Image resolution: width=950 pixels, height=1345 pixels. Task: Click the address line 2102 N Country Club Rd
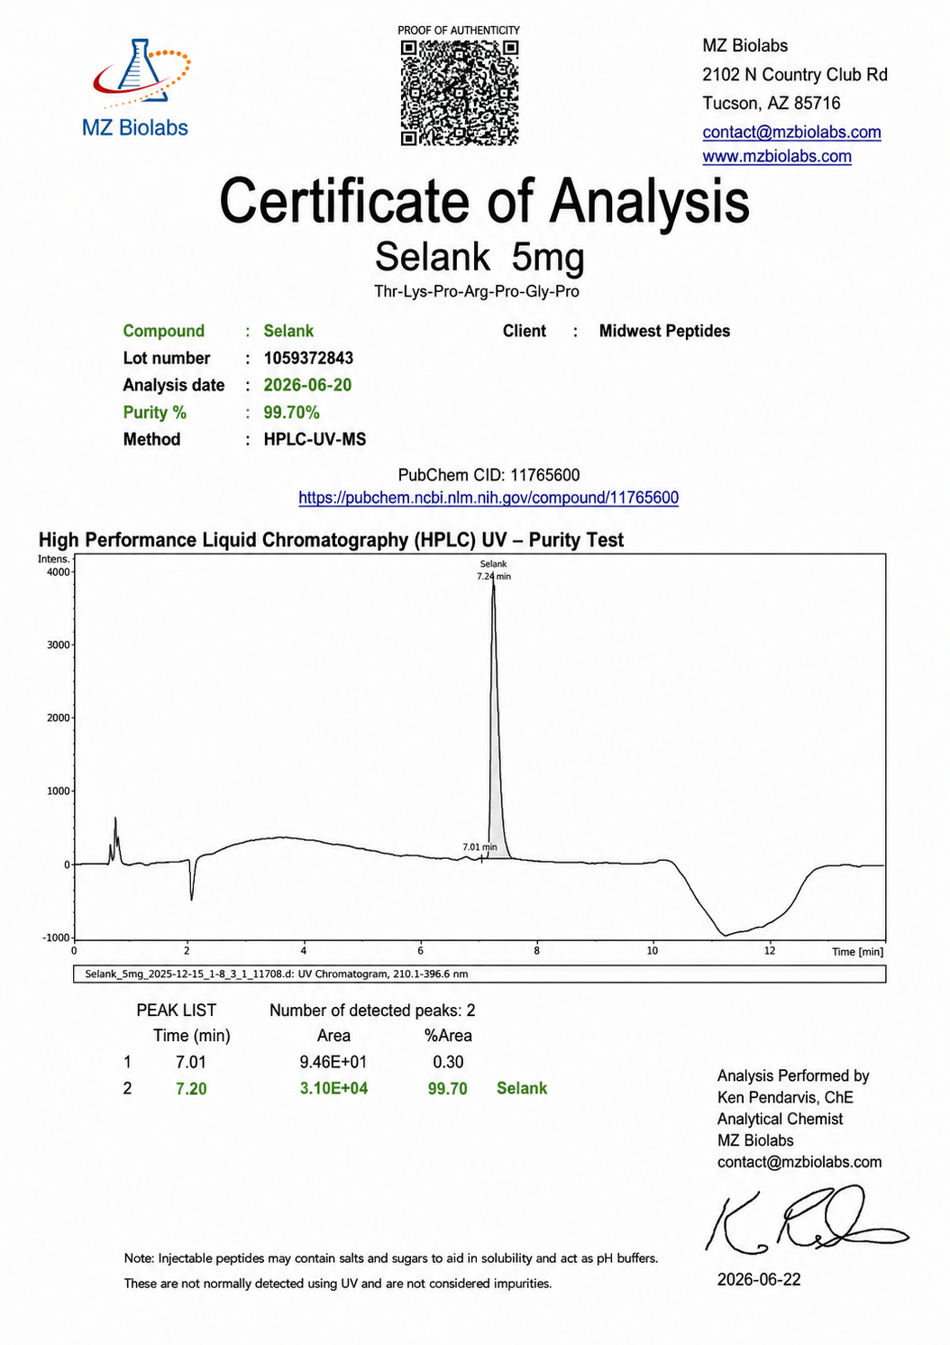tap(795, 75)
